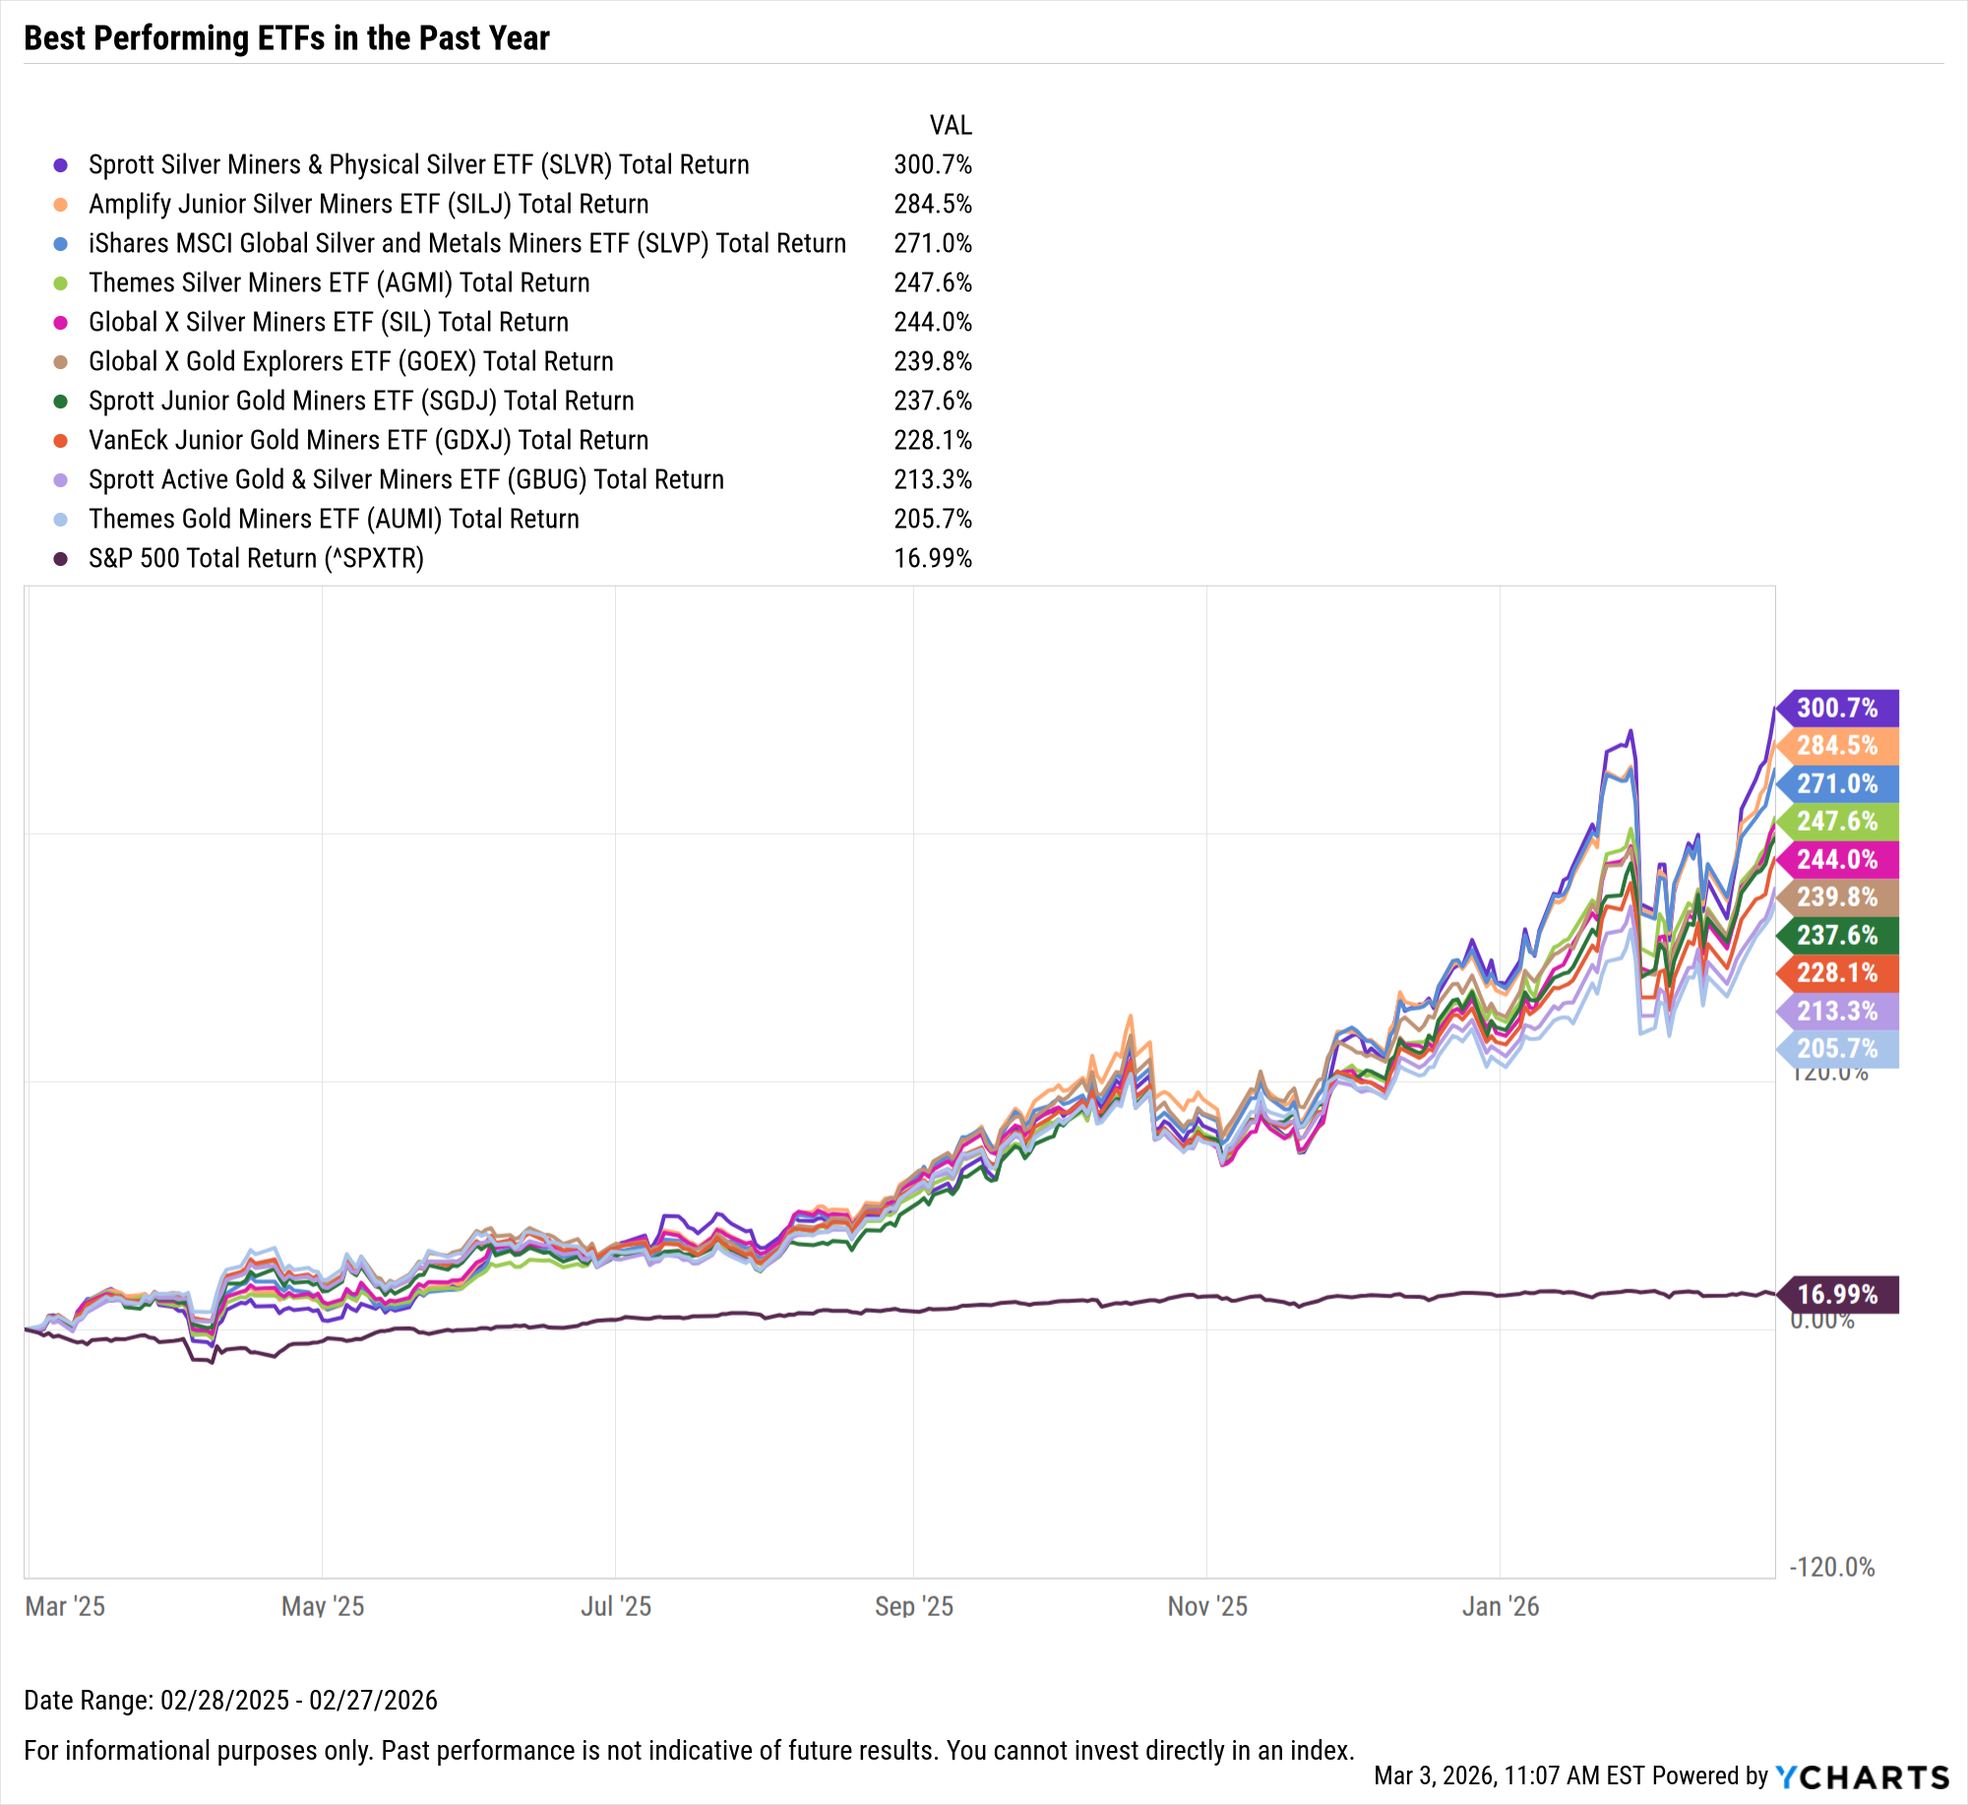The image size is (1968, 1805).
Task: Click the light green 247.6% value flag
Action: (1836, 822)
